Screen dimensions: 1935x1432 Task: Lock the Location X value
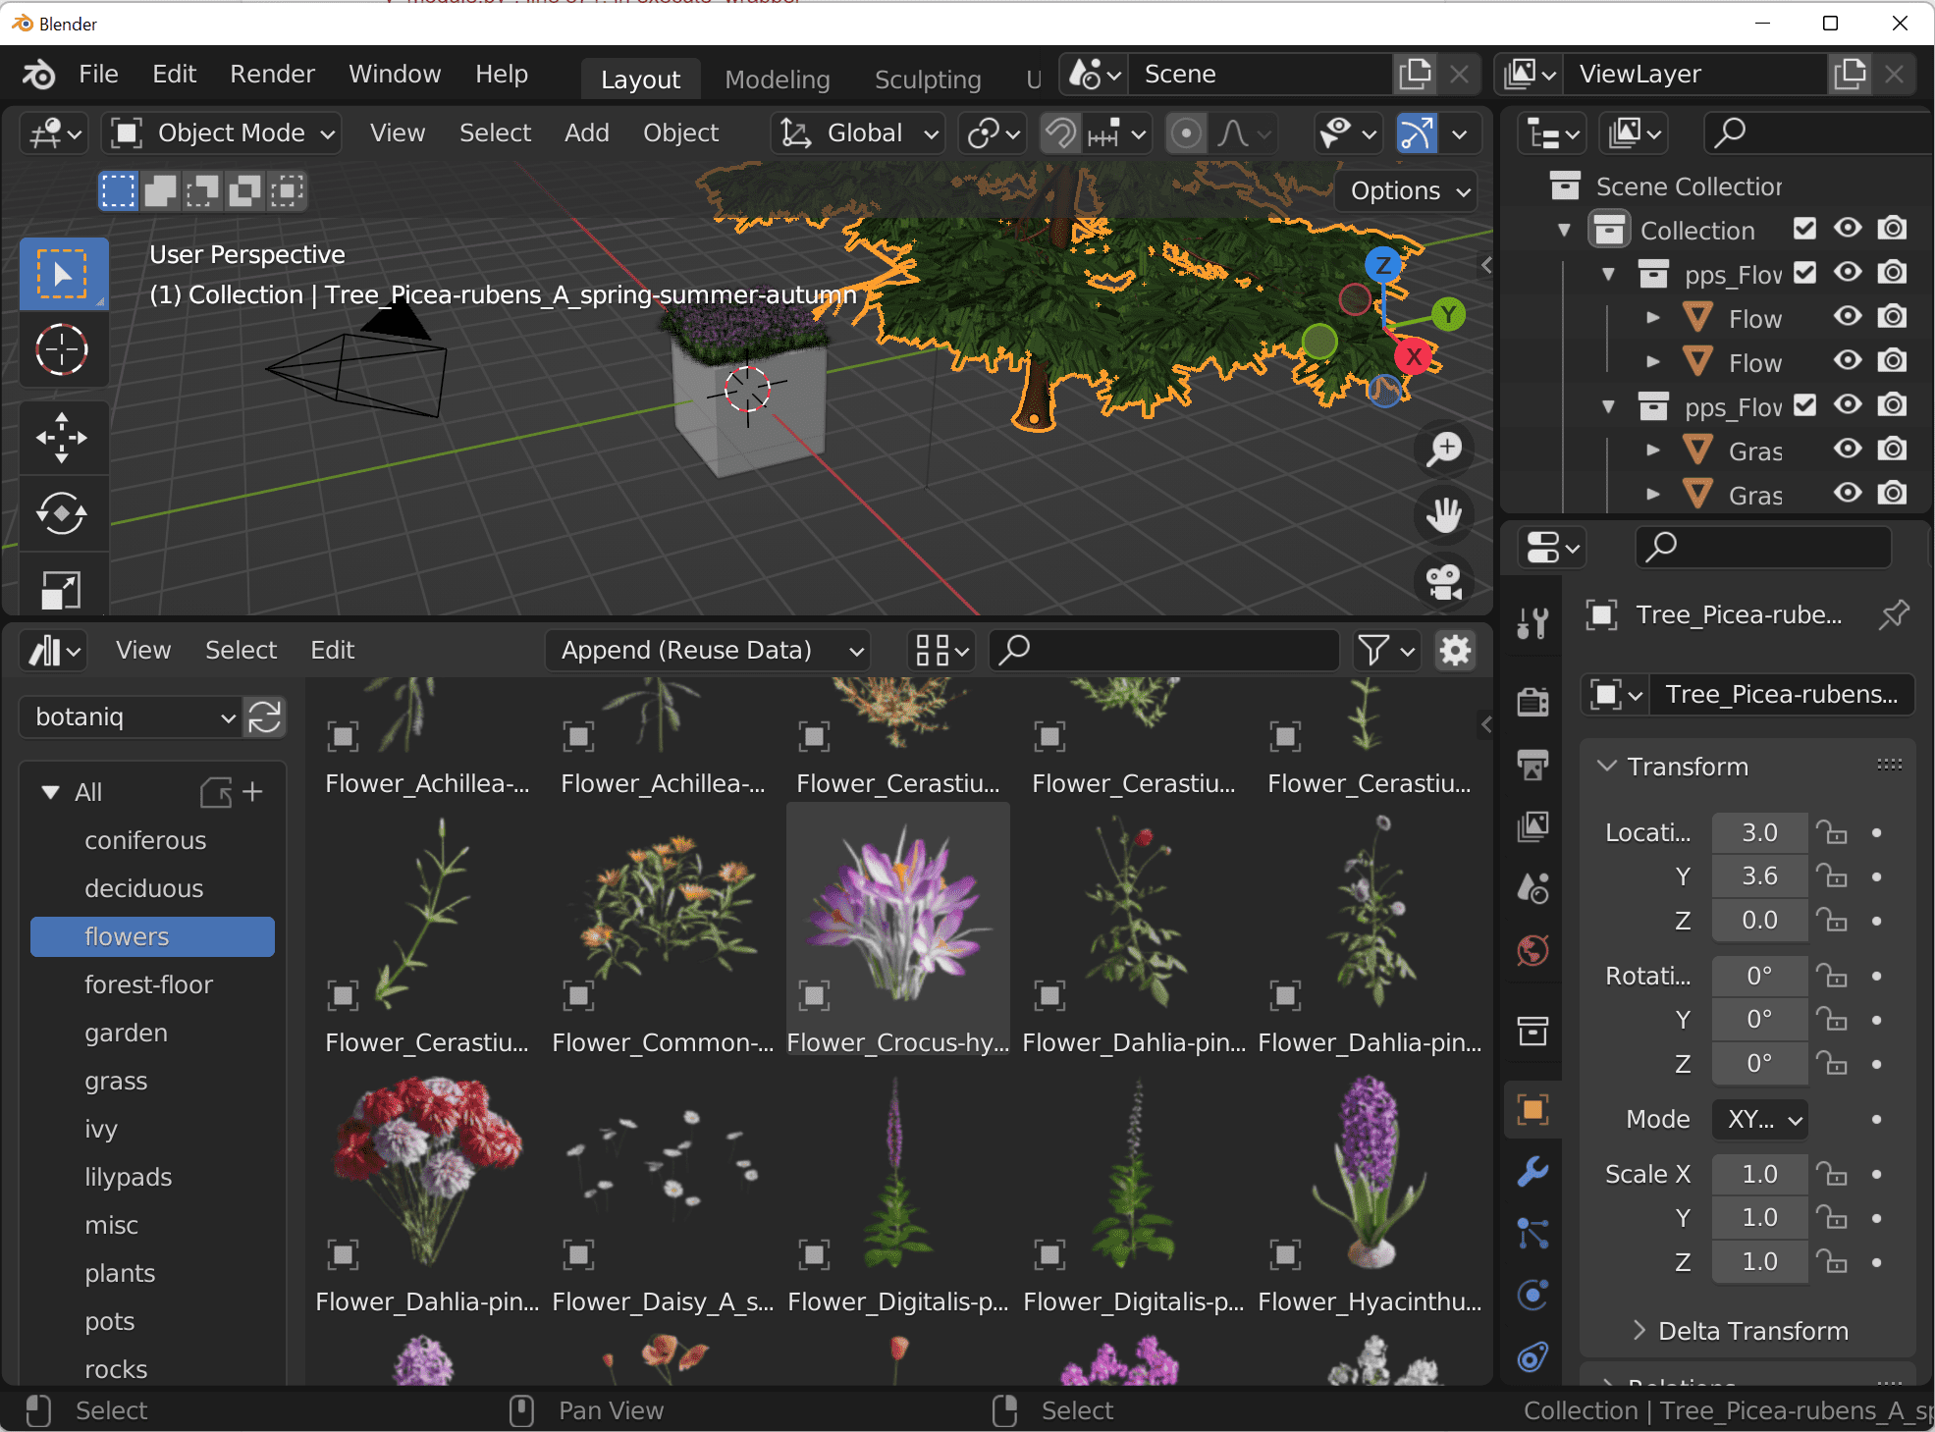coord(1831,832)
